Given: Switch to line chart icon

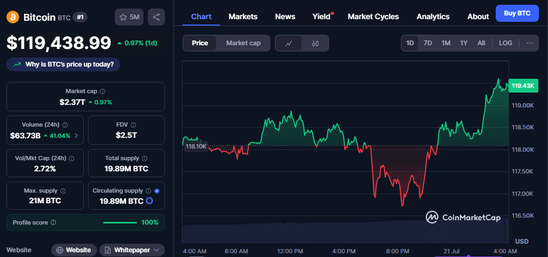Looking at the screenshot, I should pos(289,43).
